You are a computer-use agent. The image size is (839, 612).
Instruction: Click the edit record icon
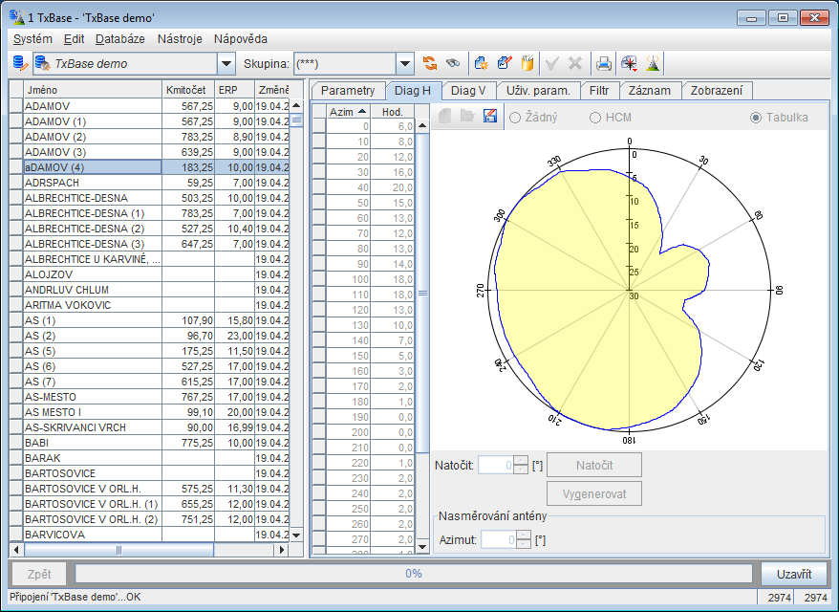[504, 62]
